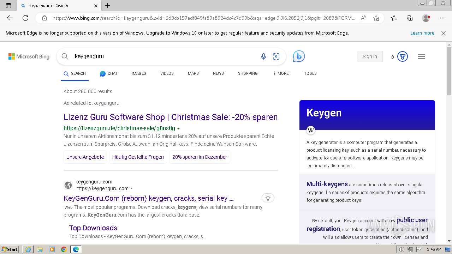
Task: Click the Keygen panel heading
Action: [324, 113]
